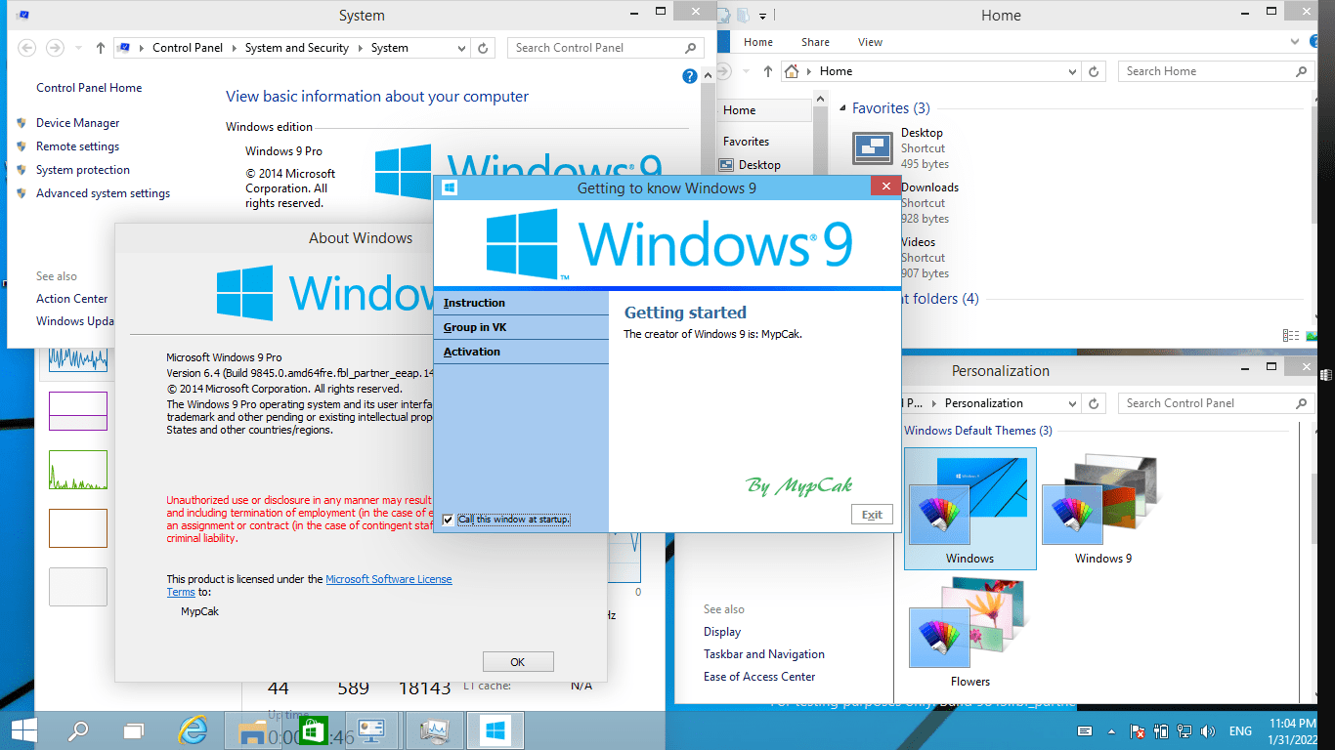This screenshot has width=1335, height=750.
Task: Open the notifications tray icon
Action: [x=1085, y=731]
